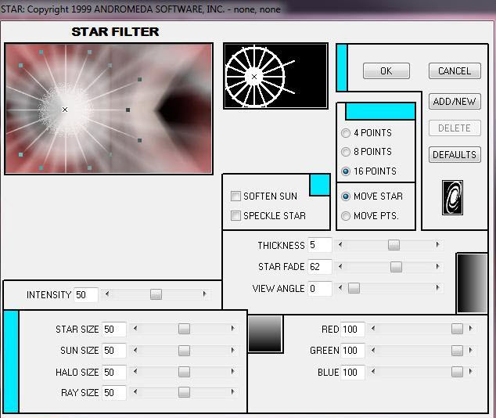Click the GREEN slider thumb
Image resolution: width=496 pixels, height=418 pixels.
[x=457, y=350]
